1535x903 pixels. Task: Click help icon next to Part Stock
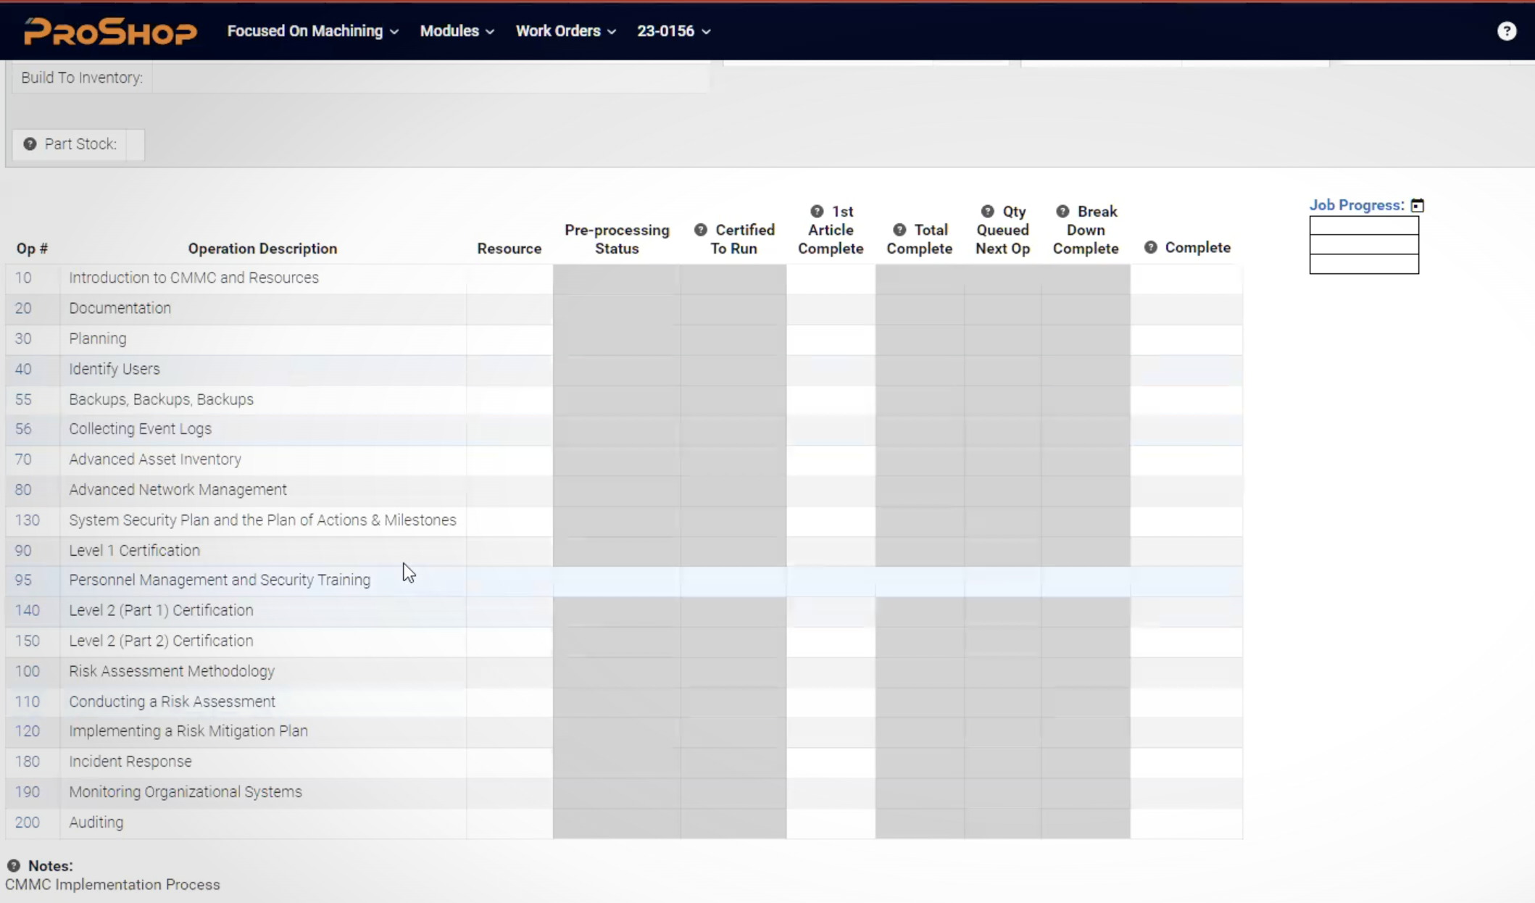pyautogui.click(x=30, y=143)
